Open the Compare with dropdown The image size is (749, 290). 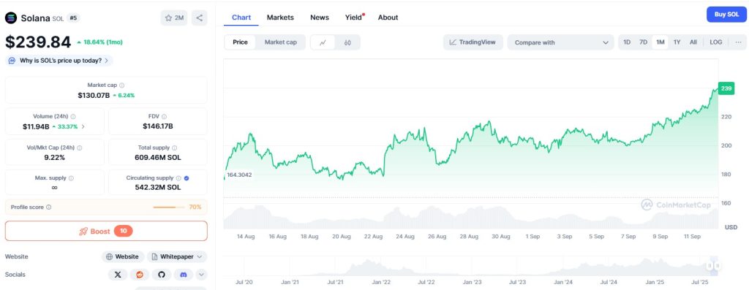click(x=561, y=42)
